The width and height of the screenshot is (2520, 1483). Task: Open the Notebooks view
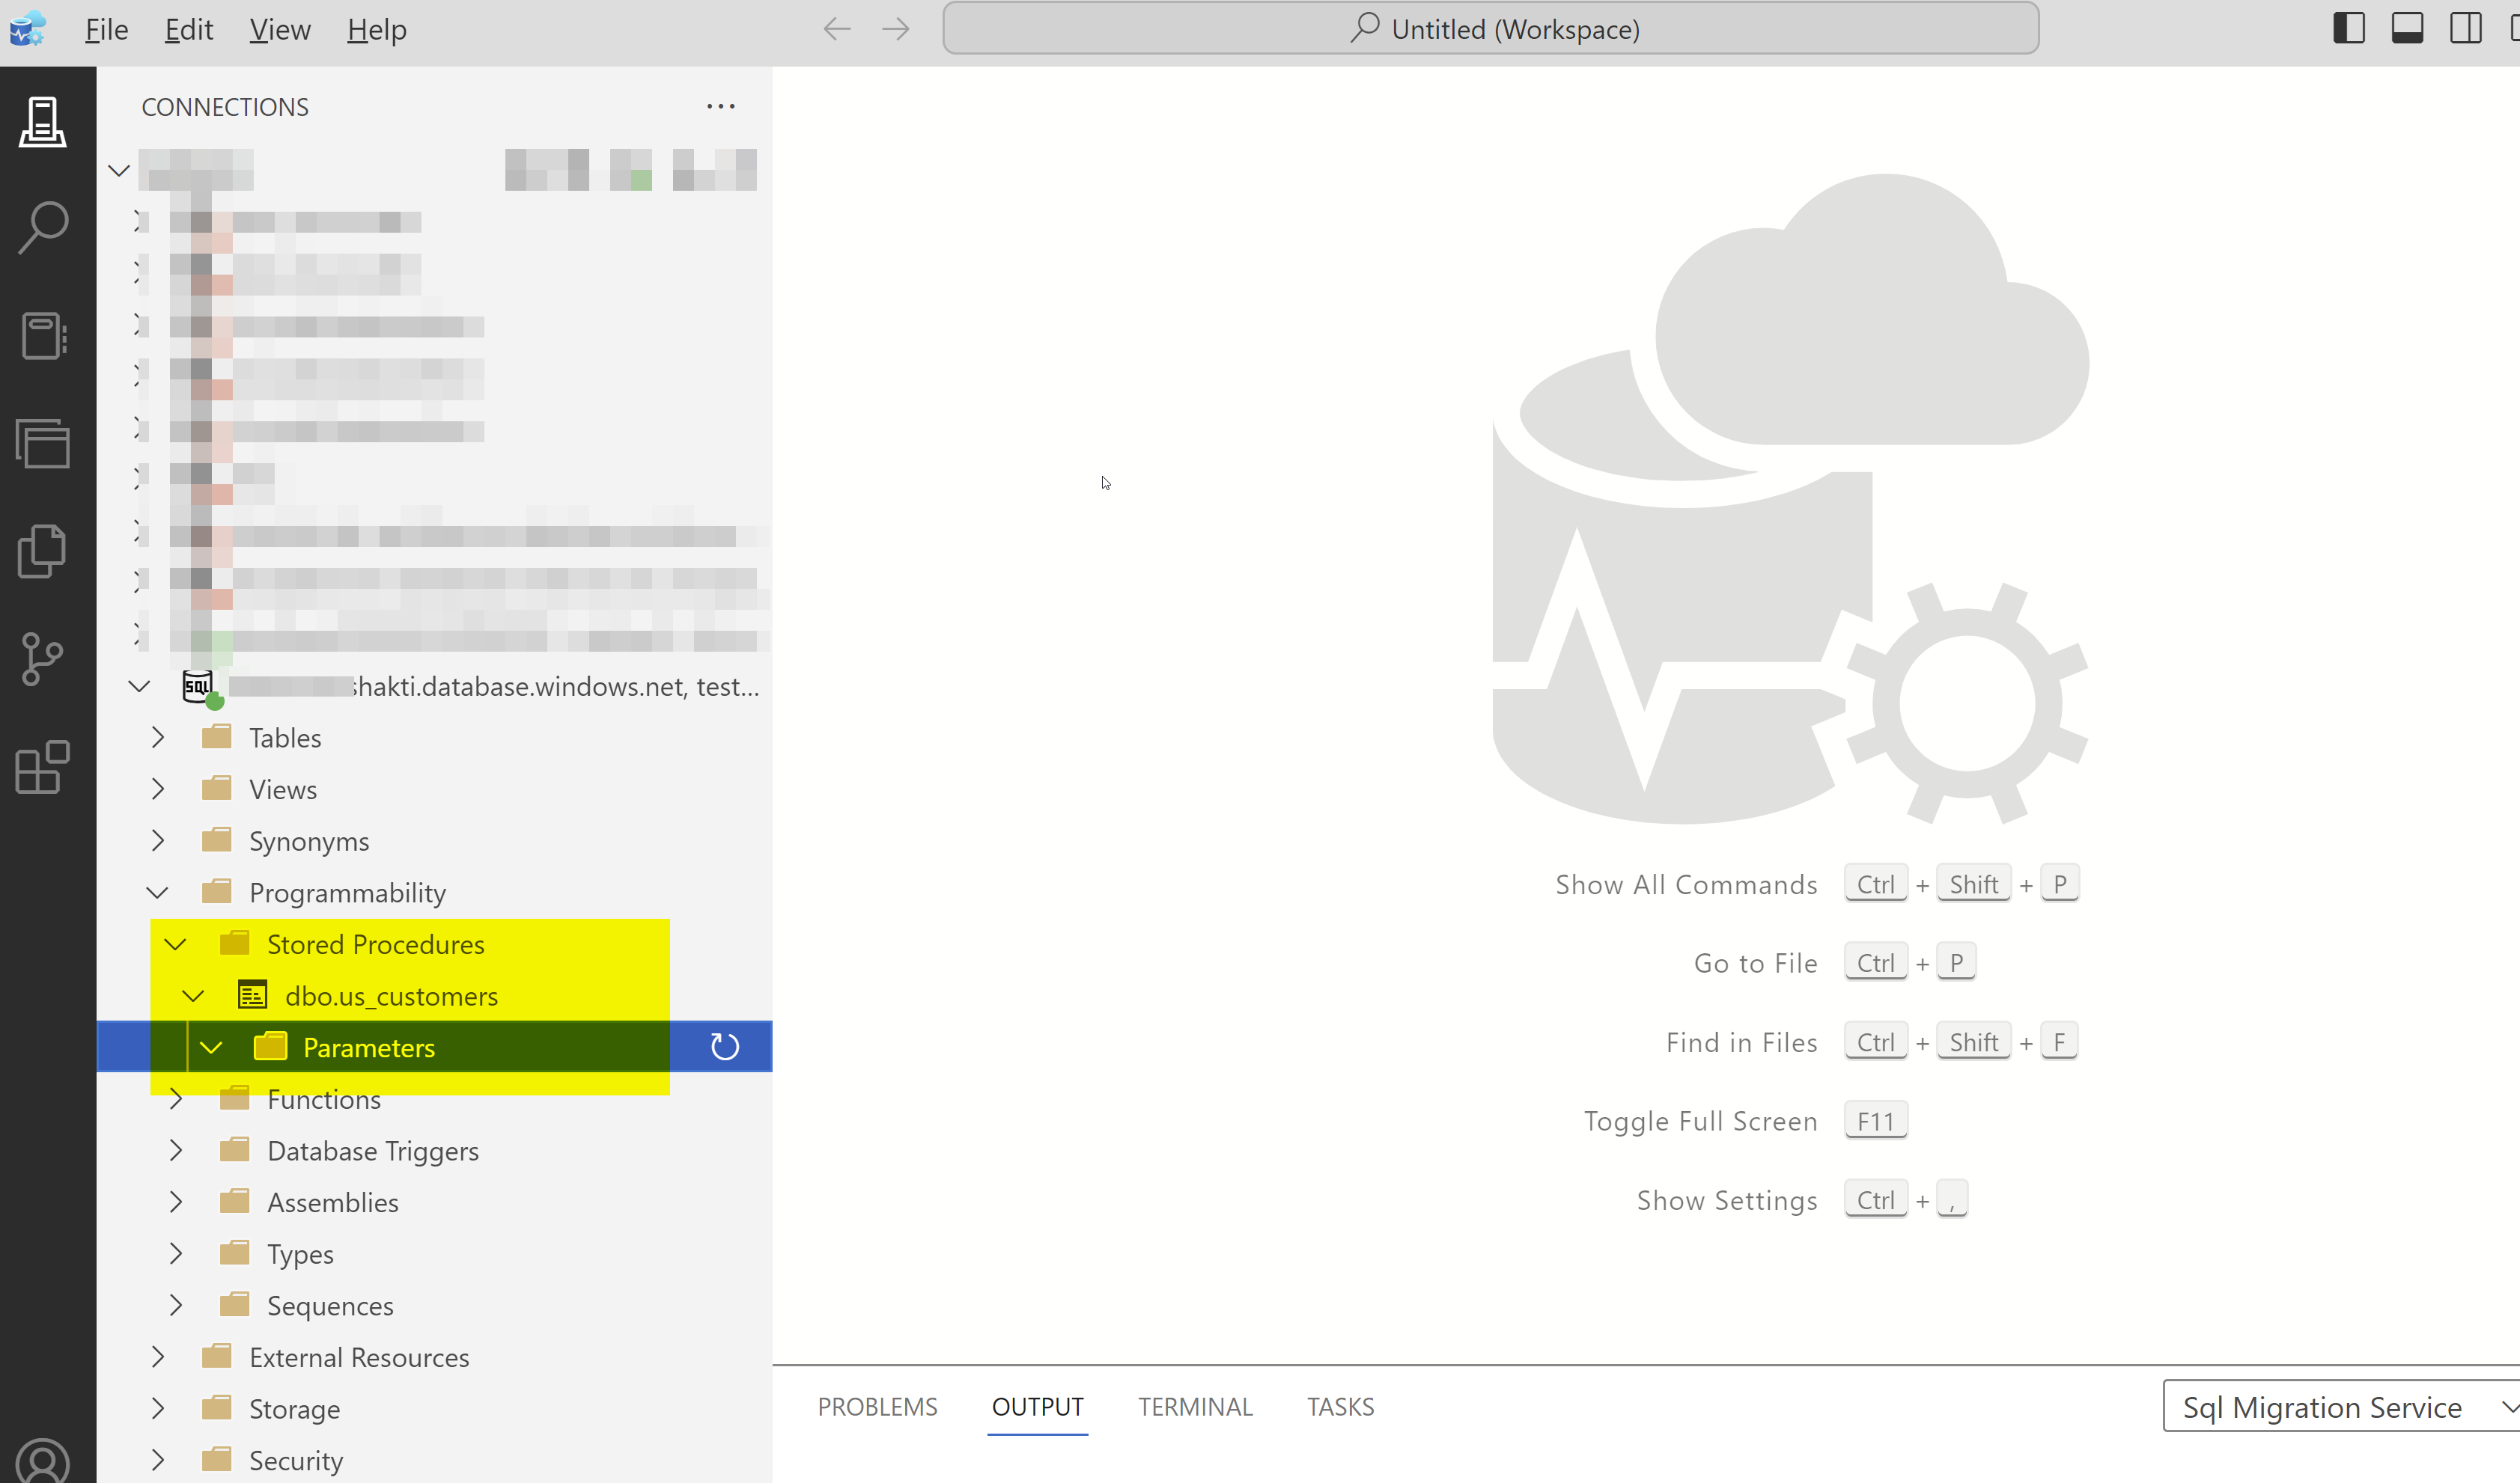click(x=42, y=334)
